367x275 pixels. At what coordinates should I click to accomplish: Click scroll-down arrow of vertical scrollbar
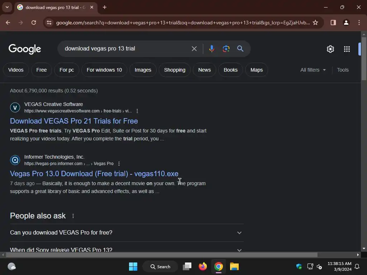point(364,249)
